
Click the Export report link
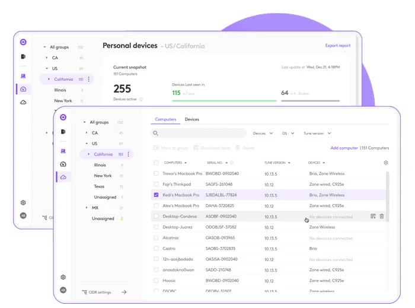click(x=337, y=46)
